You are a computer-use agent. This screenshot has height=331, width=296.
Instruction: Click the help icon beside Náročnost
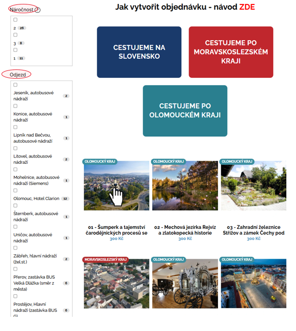click(x=38, y=10)
